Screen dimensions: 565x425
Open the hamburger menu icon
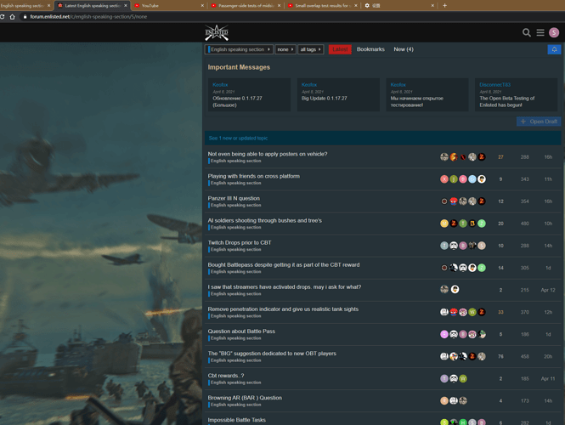coord(540,33)
